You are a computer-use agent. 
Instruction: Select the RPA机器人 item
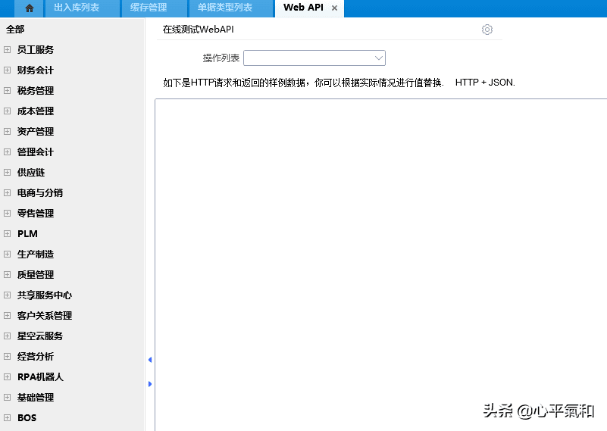(x=40, y=377)
